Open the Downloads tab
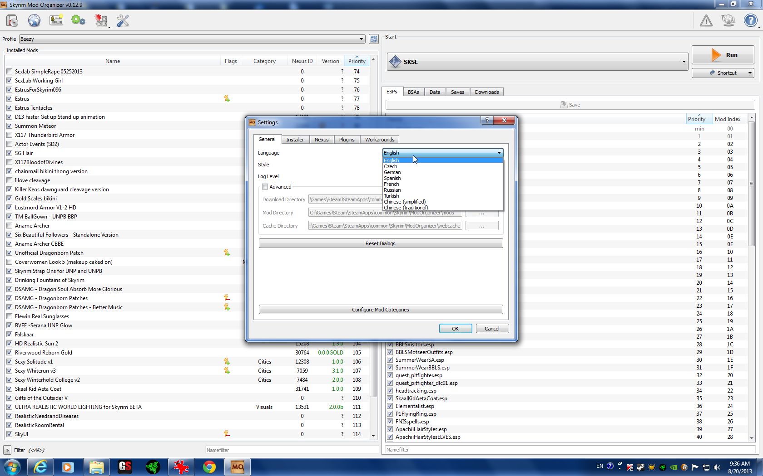763x476 pixels. pyautogui.click(x=486, y=92)
